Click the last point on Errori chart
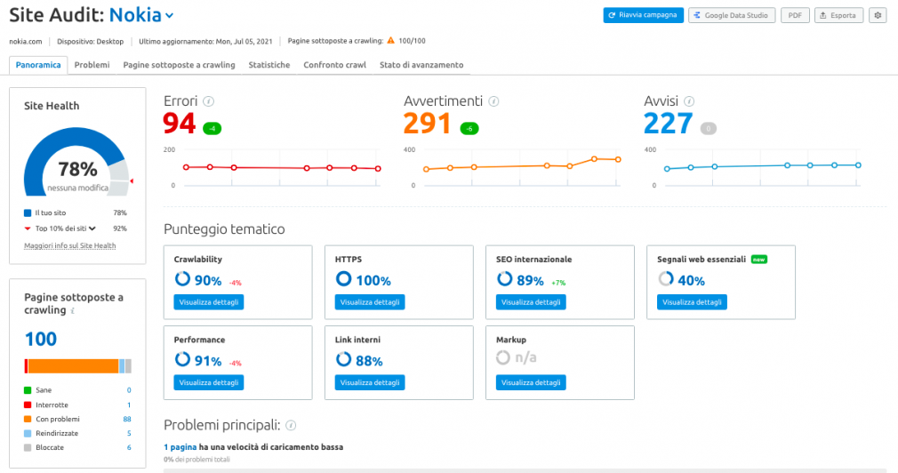The image size is (898, 473). tap(378, 169)
